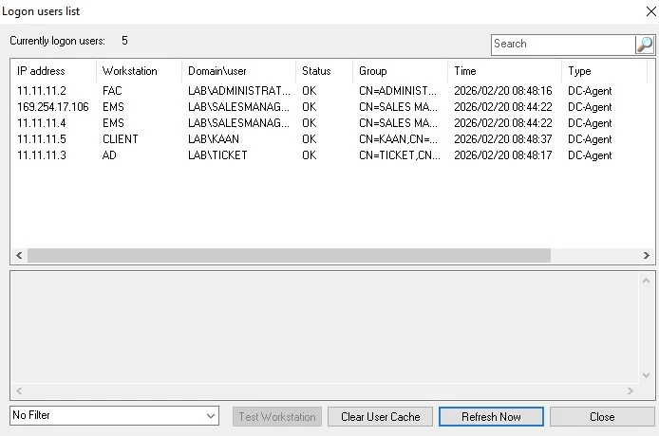Click the Clear User Cache button
This screenshot has height=436, width=659.
tap(381, 417)
